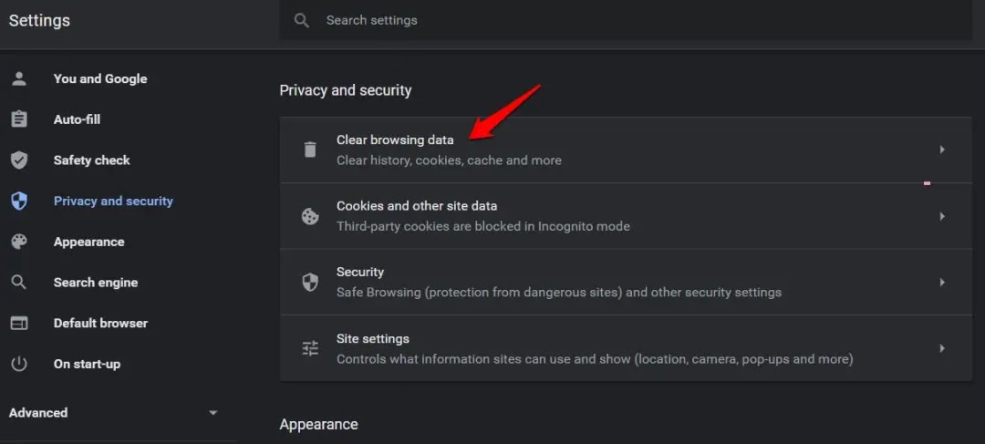Screen dimensions: 985x444
Task: Open Clear browsing data via its arrow
Action: pos(942,150)
